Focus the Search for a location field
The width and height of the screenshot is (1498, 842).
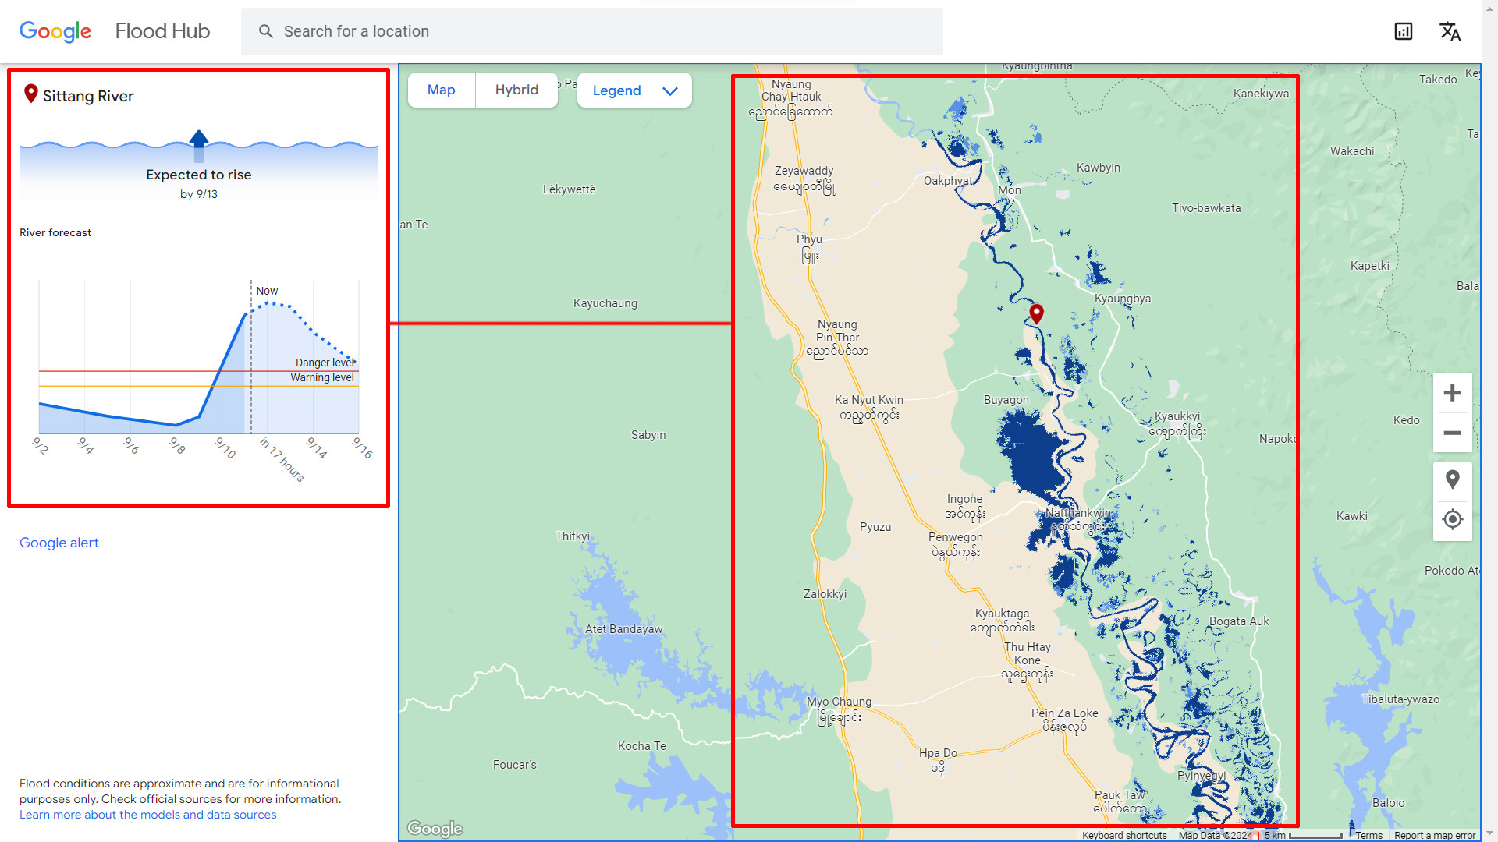point(592,31)
